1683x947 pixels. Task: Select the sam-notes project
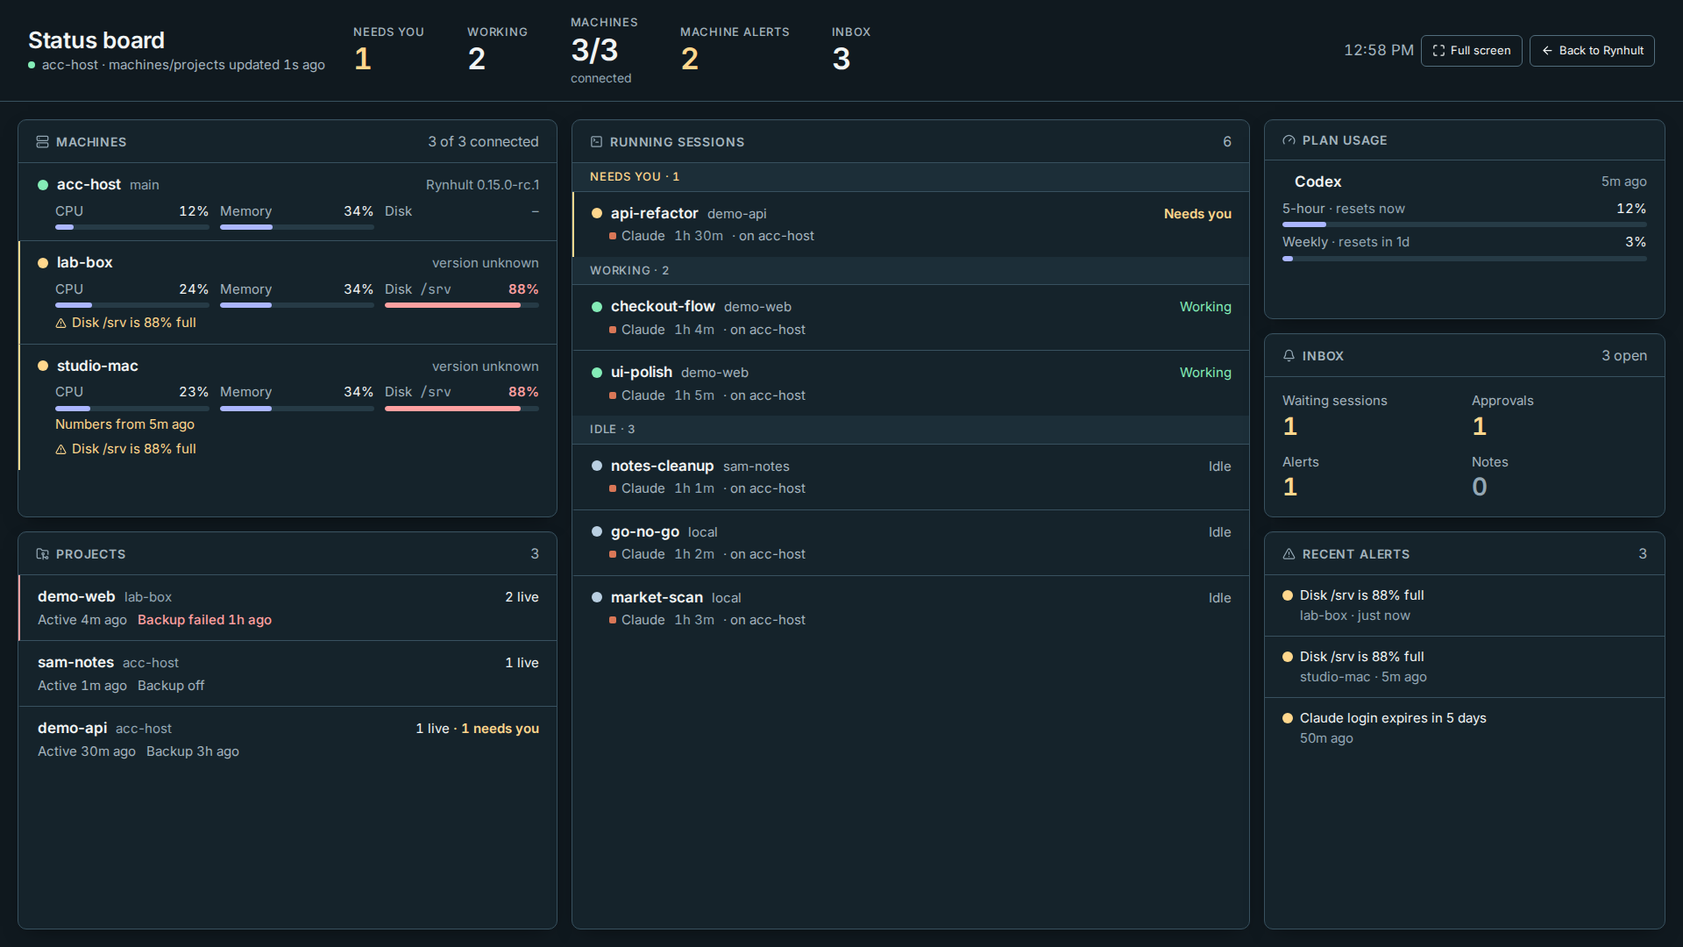click(288, 673)
